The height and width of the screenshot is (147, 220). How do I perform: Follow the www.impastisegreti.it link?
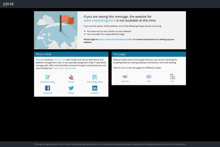pyautogui.click(x=99, y=21)
